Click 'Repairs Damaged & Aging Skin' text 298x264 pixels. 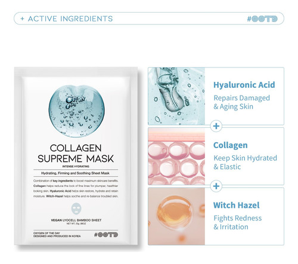tap(242, 102)
